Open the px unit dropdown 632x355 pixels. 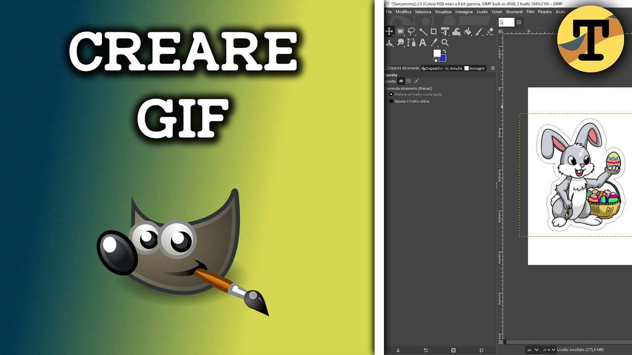pos(533,350)
